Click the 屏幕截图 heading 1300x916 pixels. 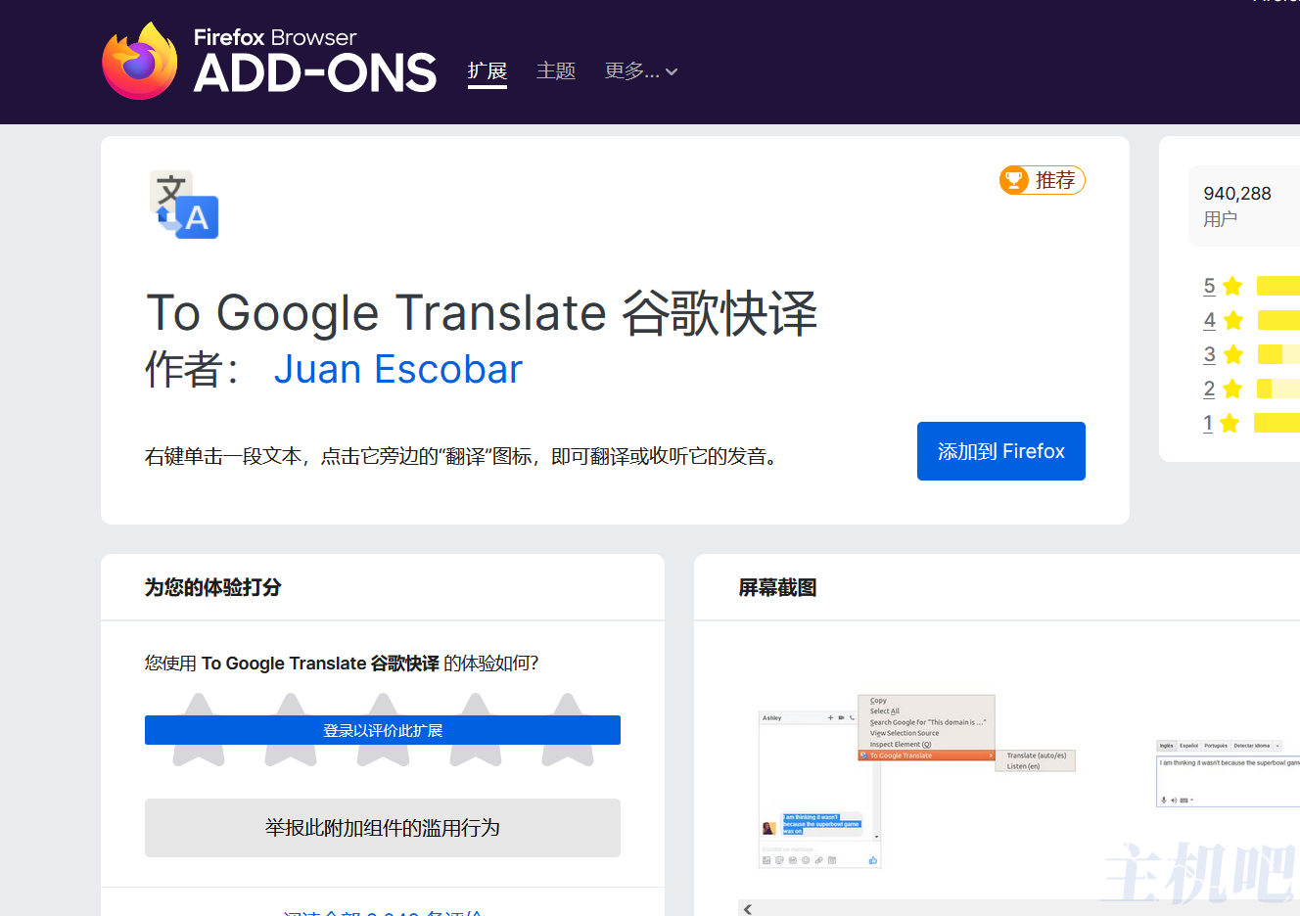pos(777,587)
